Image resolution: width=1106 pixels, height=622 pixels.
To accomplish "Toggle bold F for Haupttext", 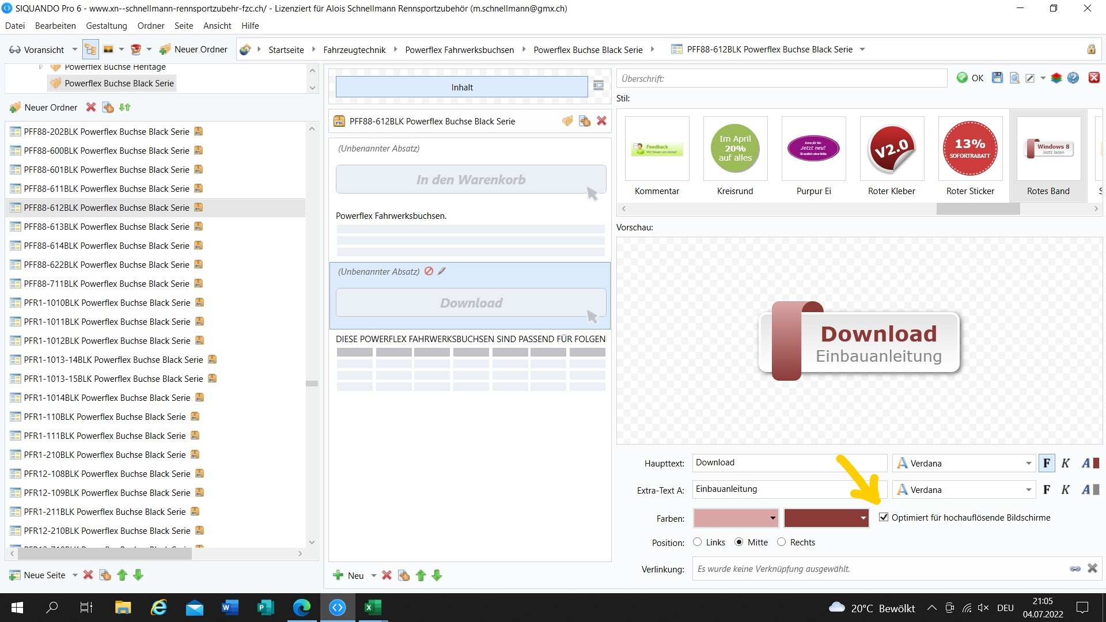I will [1047, 463].
